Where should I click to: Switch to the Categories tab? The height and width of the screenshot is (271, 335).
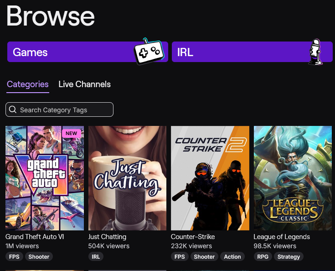click(x=28, y=84)
